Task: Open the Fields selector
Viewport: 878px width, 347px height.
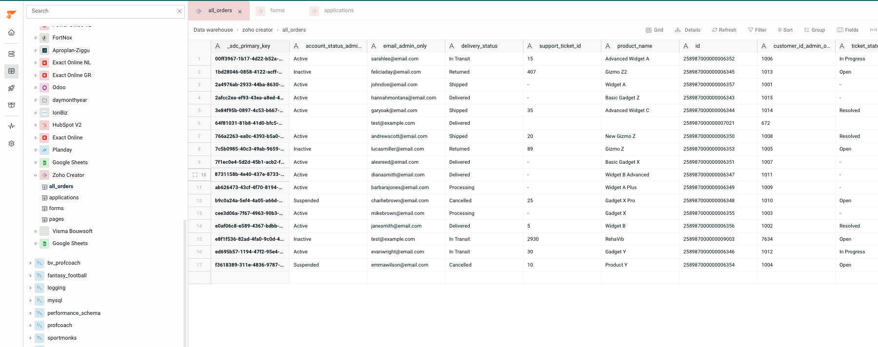Action: coord(848,30)
